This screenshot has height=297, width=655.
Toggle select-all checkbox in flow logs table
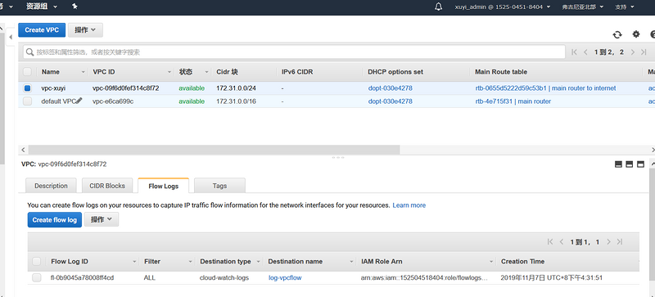(36, 262)
